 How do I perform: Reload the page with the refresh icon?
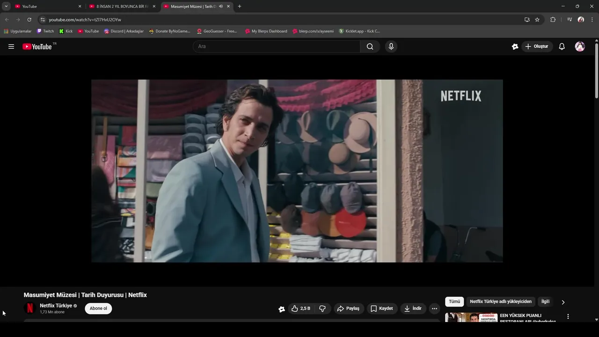(29, 20)
